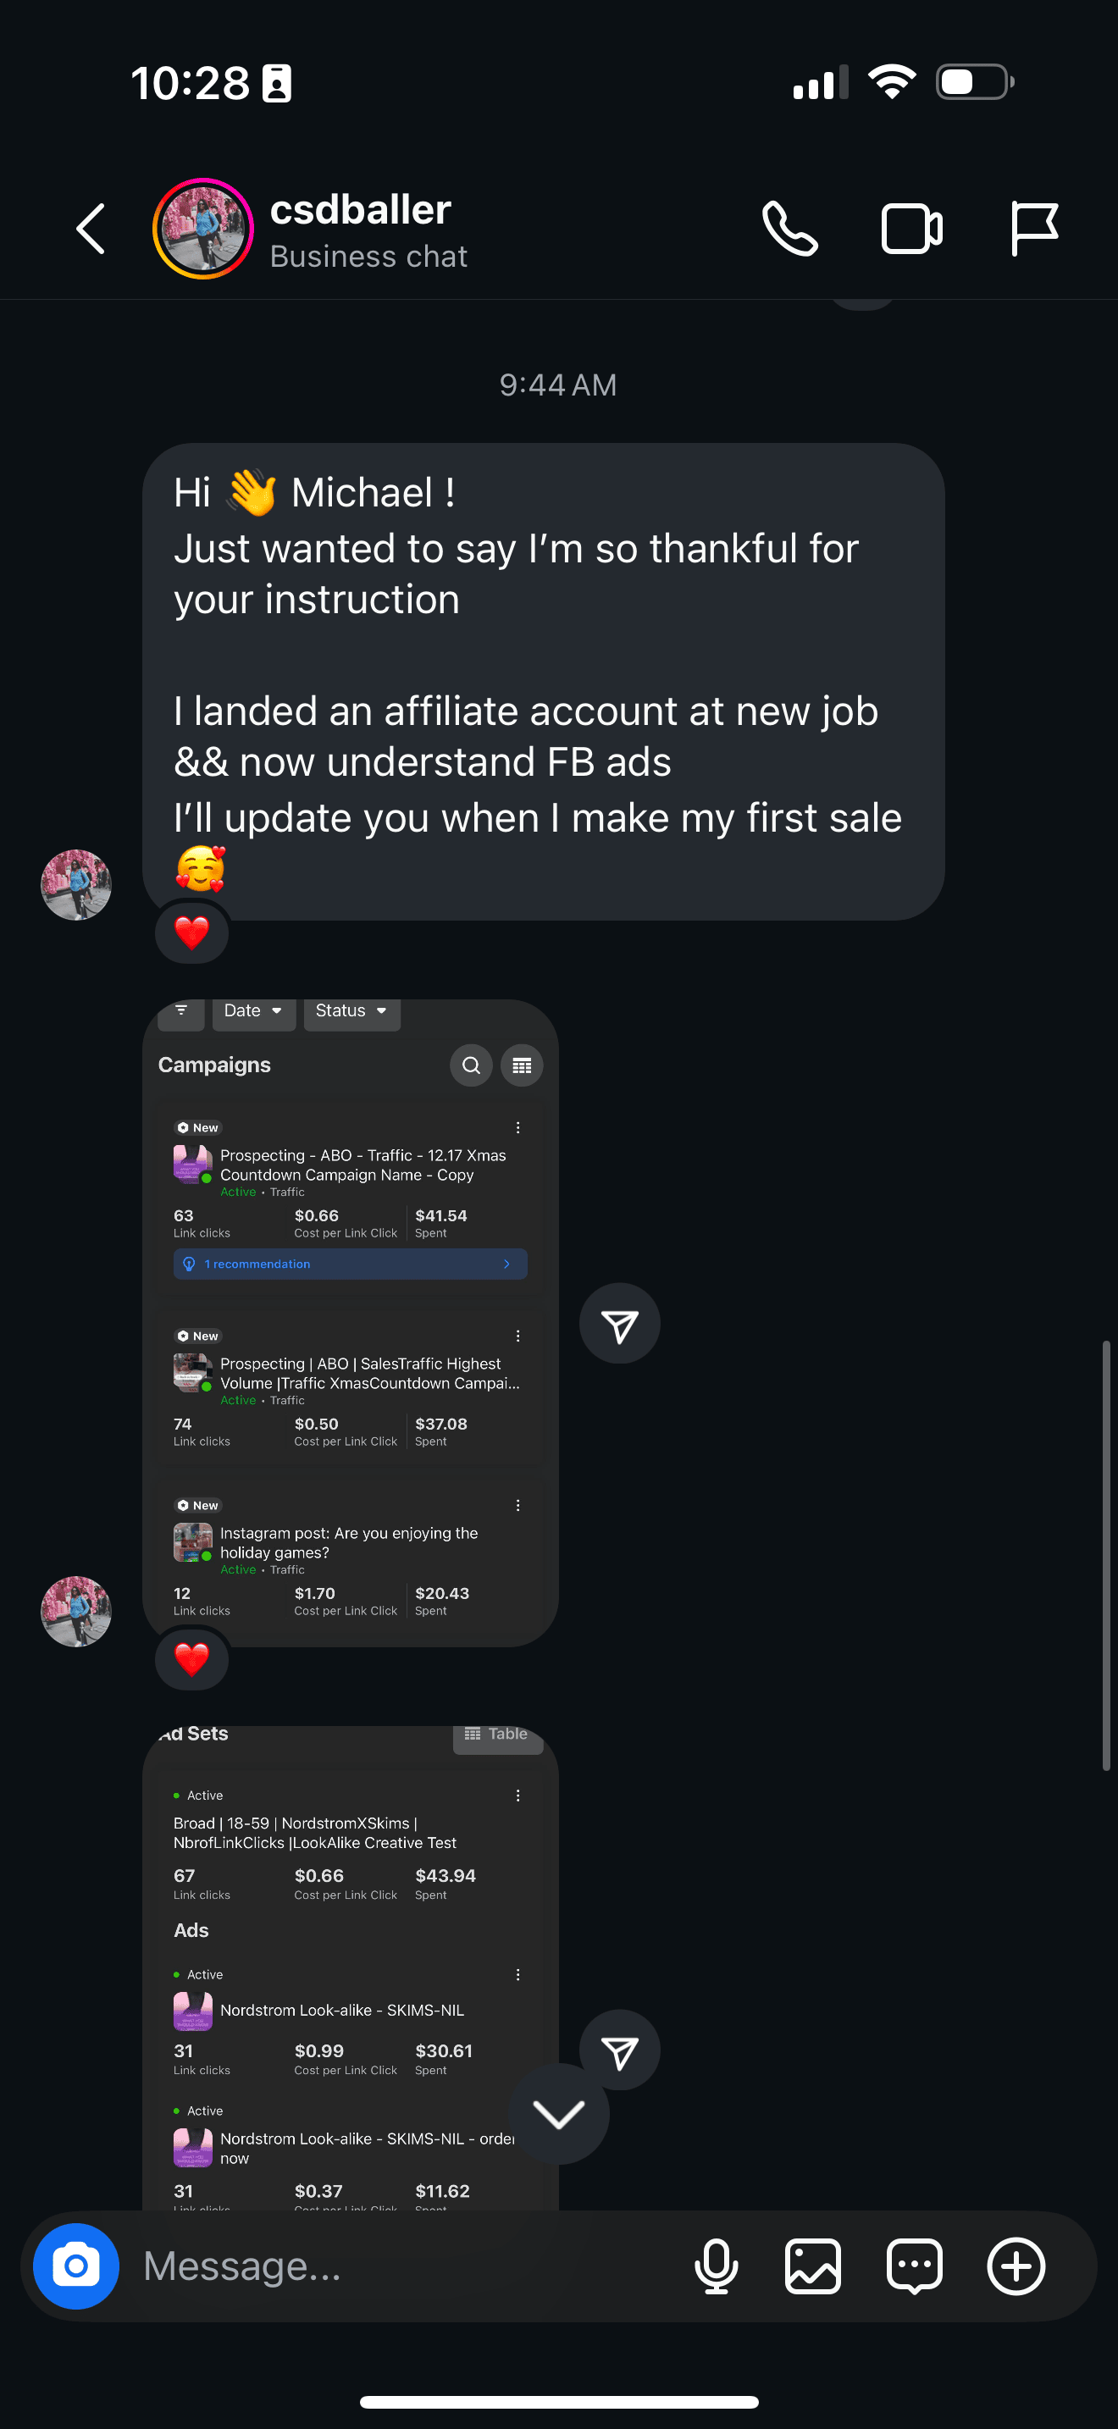Record a voice message with microphone
1118x2429 pixels.
pos(716,2266)
